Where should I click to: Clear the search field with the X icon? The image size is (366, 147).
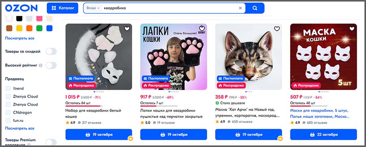(240, 8)
